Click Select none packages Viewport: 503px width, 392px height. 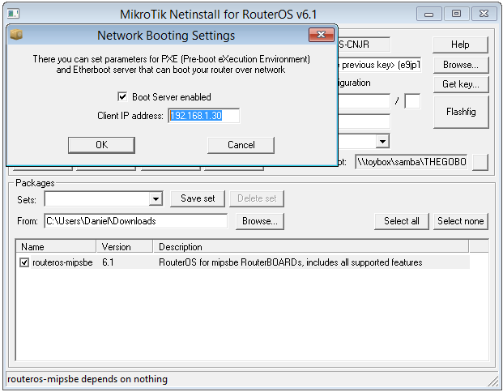(461, 221)
